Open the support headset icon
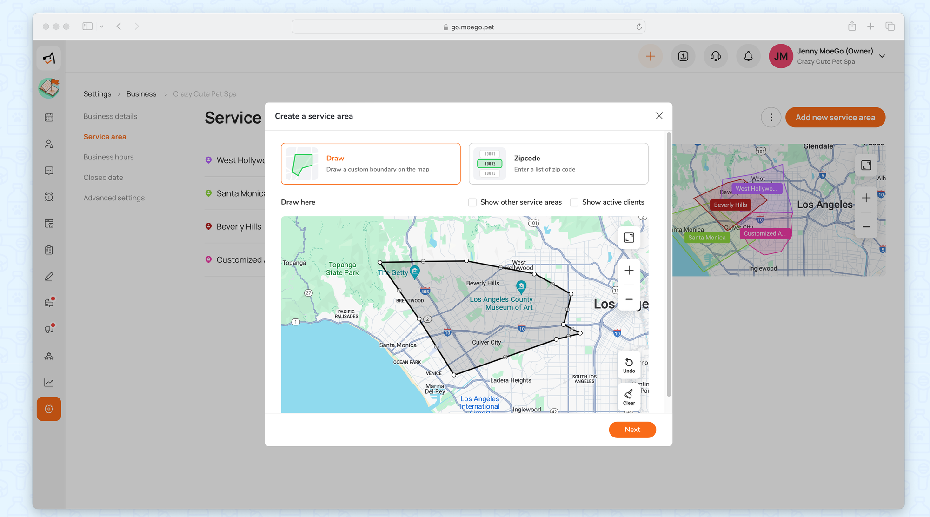Image resolution: width=930 pixels, height=517 pixels. (x=716, y=56)
